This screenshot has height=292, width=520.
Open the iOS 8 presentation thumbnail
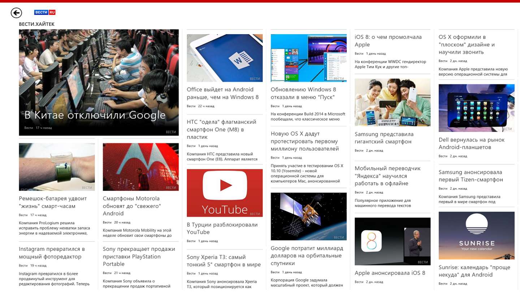click(x=393, y=242)
